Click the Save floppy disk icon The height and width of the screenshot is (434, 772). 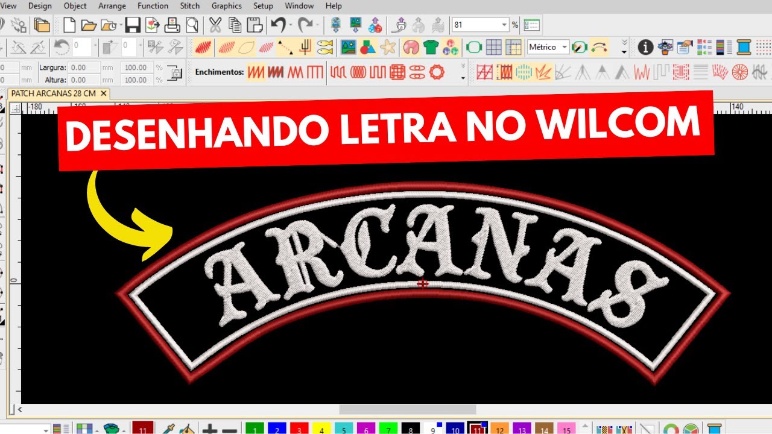pyautogui.click(x=133, y=25)
